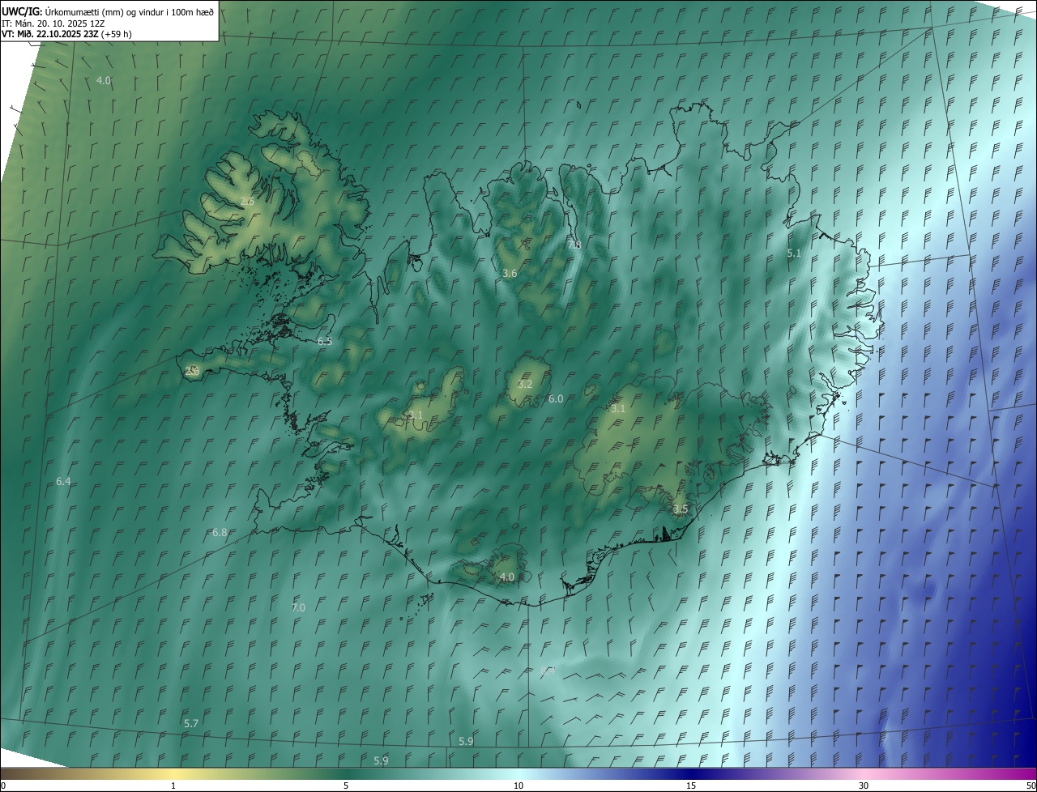Click the colour scale at the 10 mark
This screenshot has height=792, width=1037.
click(518, 786)
